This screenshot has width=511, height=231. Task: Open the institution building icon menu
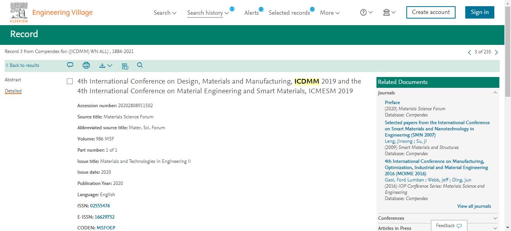tap(389, 12)
